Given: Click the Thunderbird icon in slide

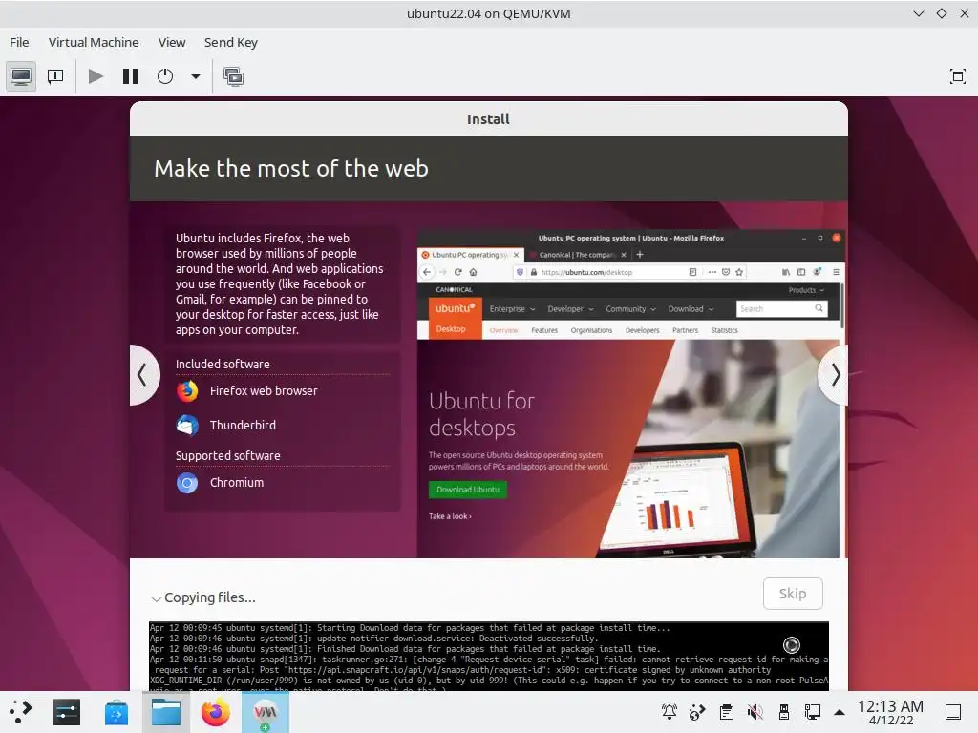Looking at the screenshot, I should pyautogui.click(x=187, y=425).
